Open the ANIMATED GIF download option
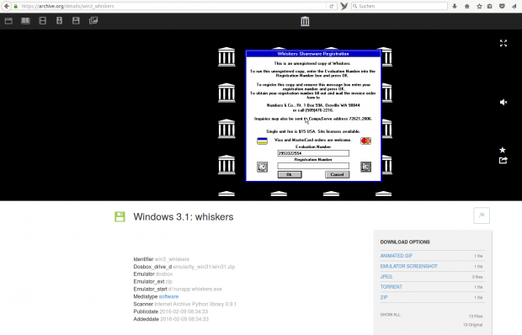The height and width of the screenshot is (335, 522). [397, 256]
